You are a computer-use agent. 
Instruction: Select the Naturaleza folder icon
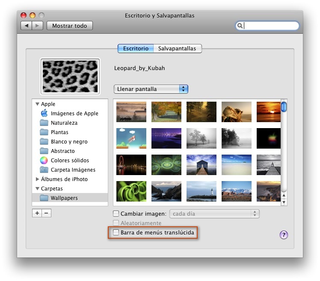coord(44,123)
